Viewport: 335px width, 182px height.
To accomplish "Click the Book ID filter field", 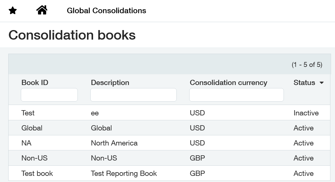I will (x=49, y=95).
